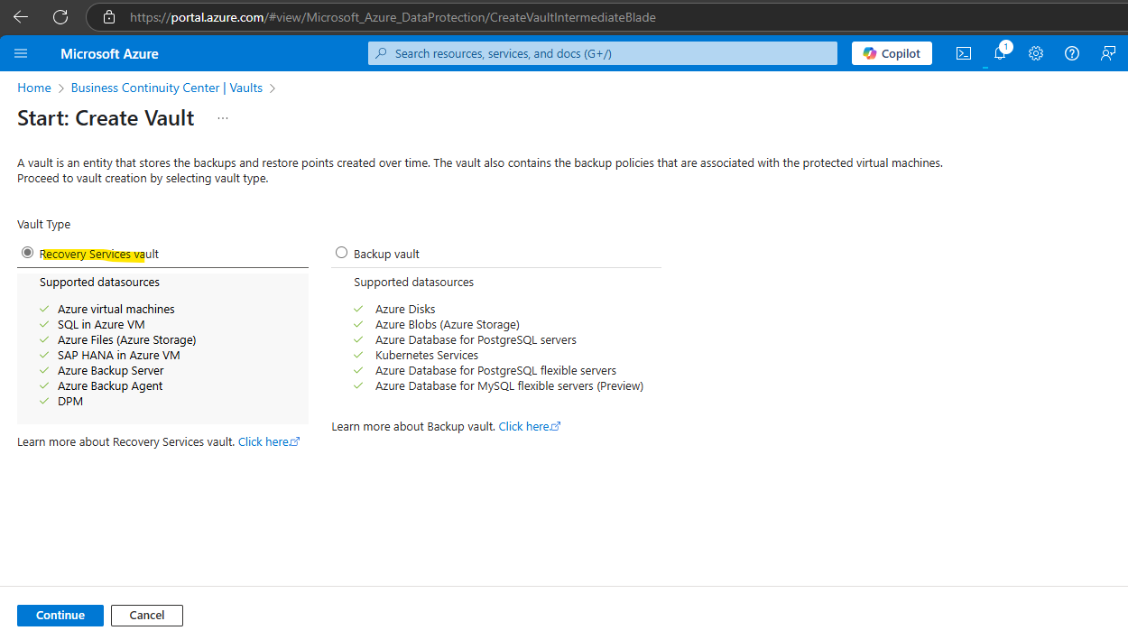Viewport: 1128px width, 640px height.
Task: Open the Azure portal hamburger menu
Action: 21,53
